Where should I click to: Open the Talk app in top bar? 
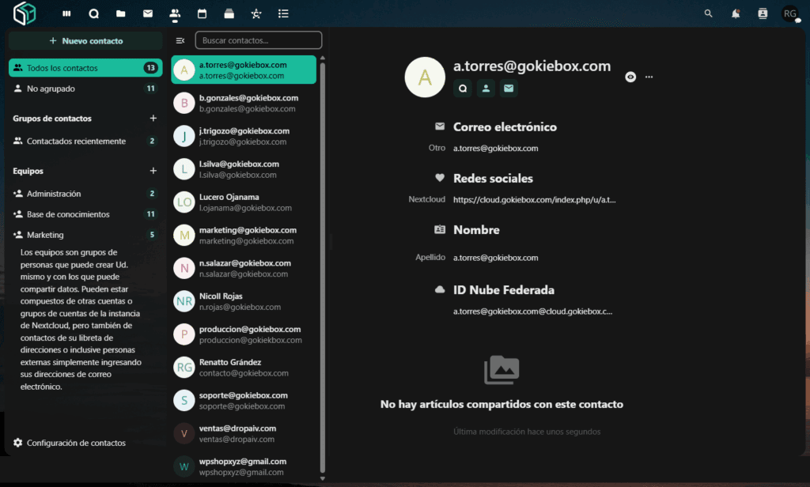tap(93, 13)
